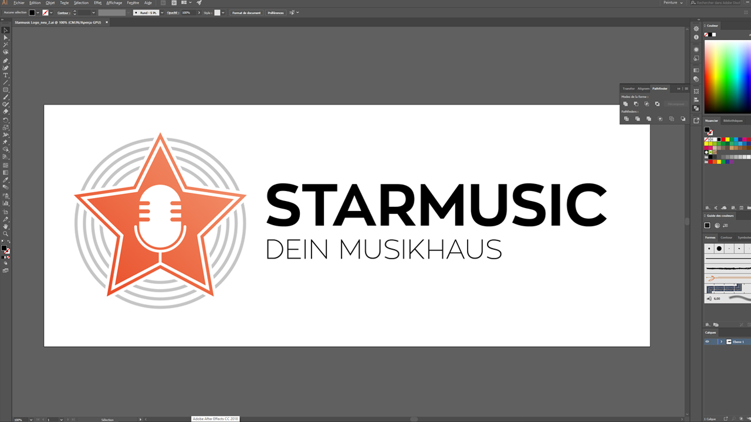The height and width of the screenshot is (422, 751).
Task: Click Divide pathfinder icon
Action: pyautogui.click(x=627, y=119)
